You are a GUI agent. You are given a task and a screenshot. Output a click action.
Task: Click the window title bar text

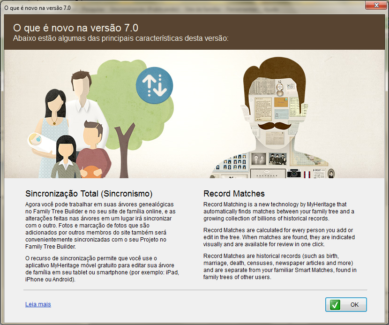37,8
